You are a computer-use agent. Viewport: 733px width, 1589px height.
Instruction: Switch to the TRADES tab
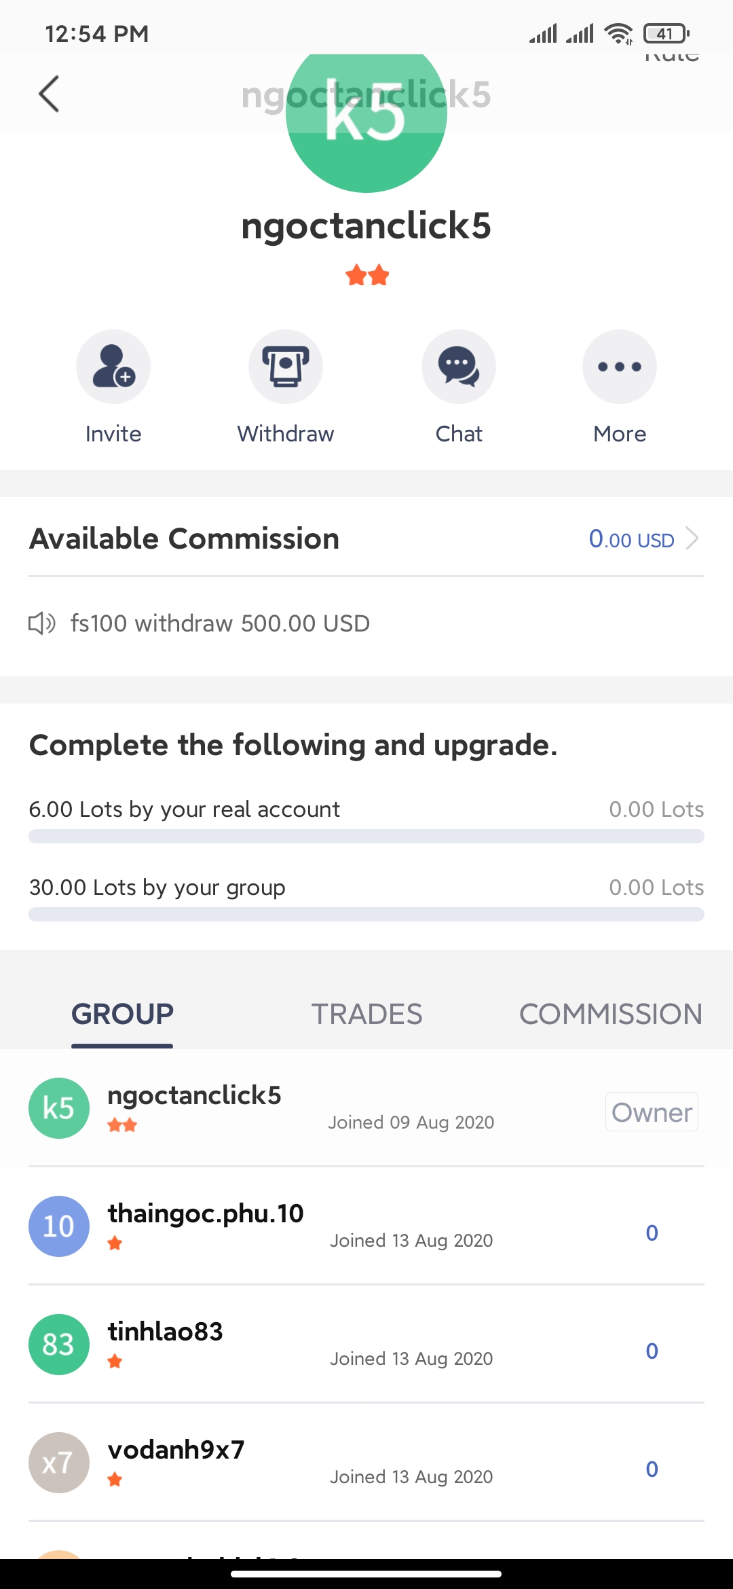[366, 1015]
